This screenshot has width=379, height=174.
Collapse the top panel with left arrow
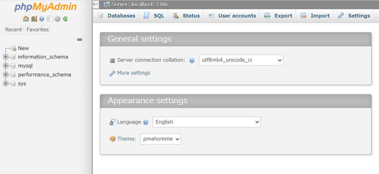(x=96, y=4)
